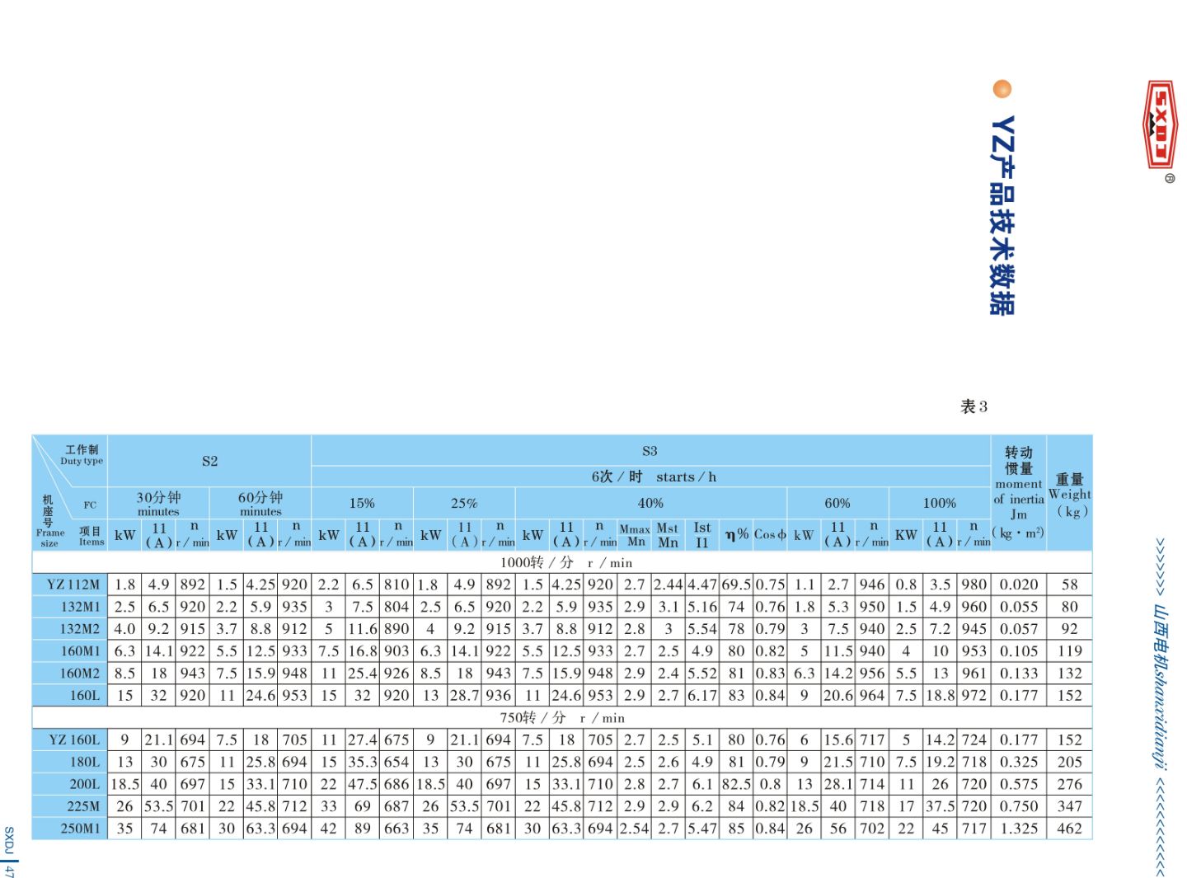Click the 'Cosφ' column header
The image size is (1187, 878).
point(770,534)
